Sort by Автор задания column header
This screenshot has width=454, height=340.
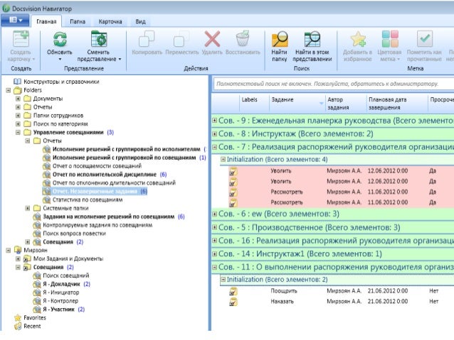point(346,103)
